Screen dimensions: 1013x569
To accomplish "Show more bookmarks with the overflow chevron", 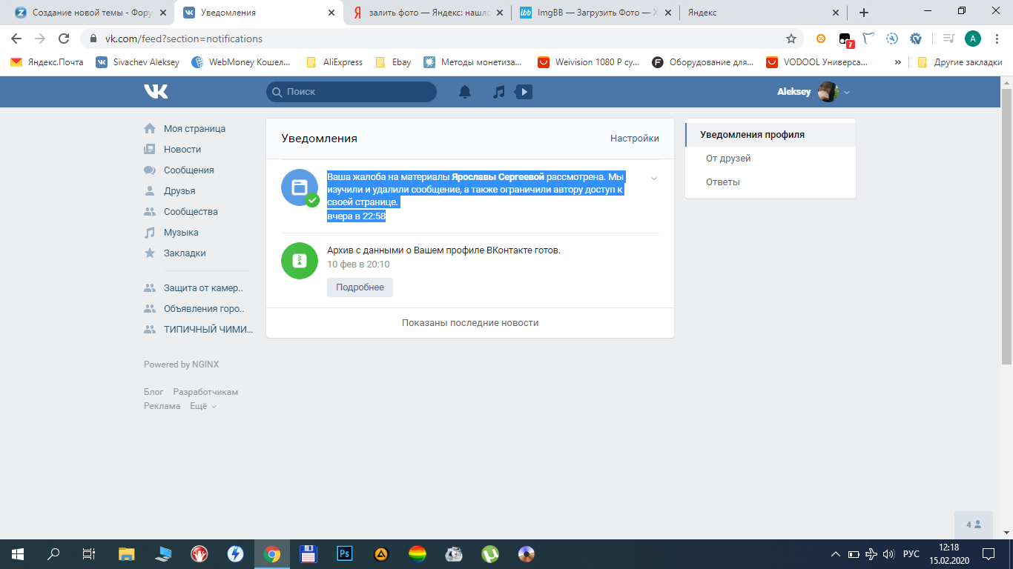I will (x=898, y=62).
